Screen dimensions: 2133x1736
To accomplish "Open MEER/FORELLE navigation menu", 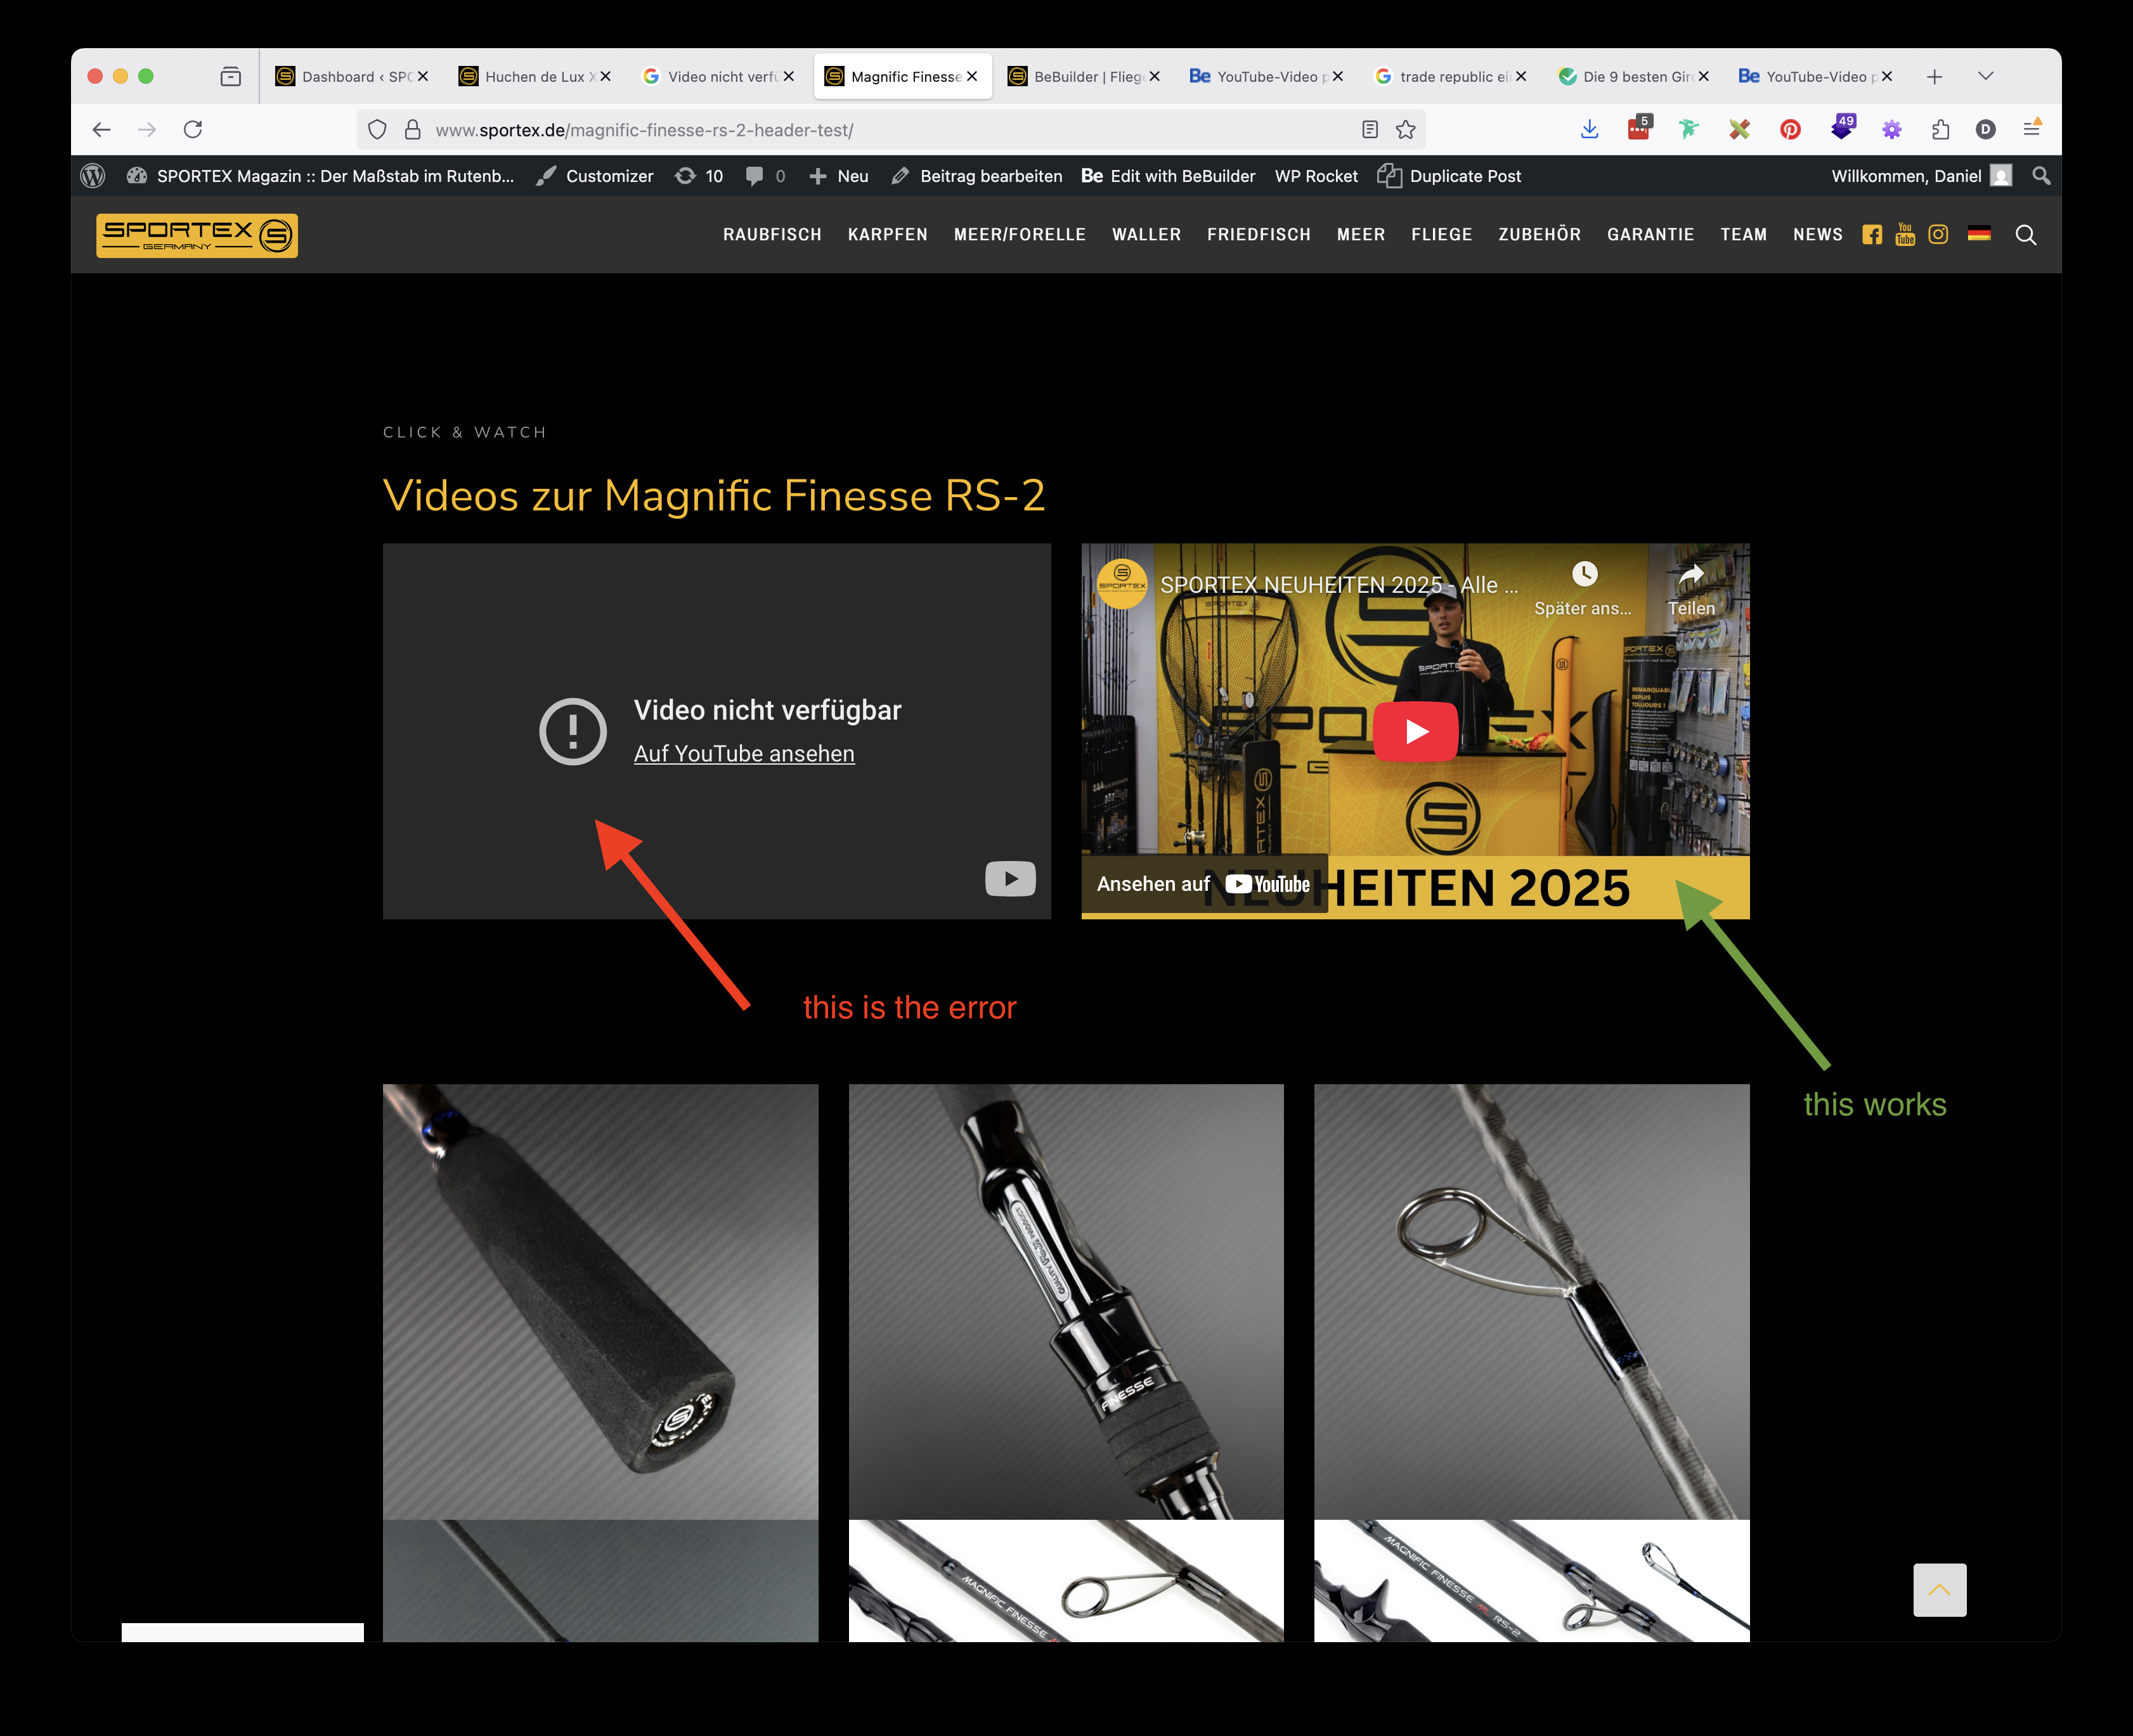I will pyautogui.click(x=1020, y=235).
